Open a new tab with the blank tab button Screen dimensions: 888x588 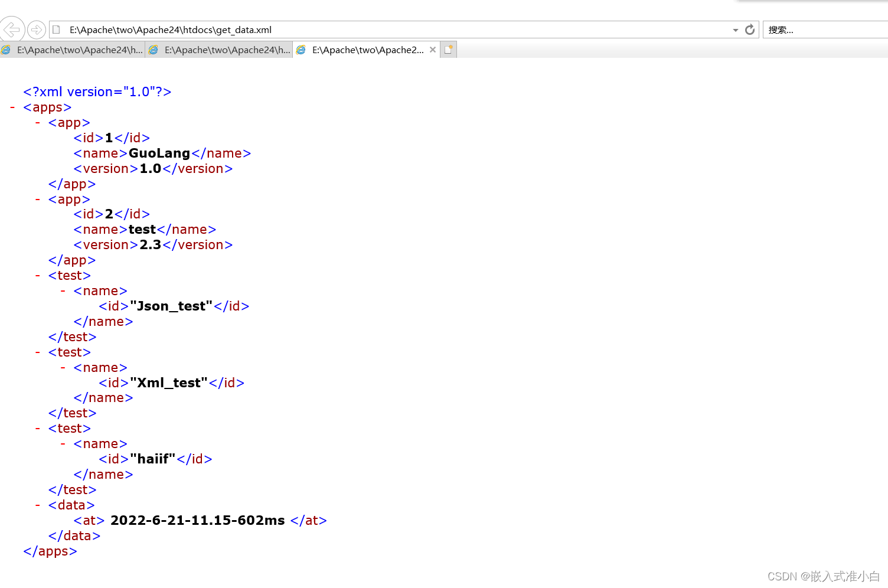[449, 50]
